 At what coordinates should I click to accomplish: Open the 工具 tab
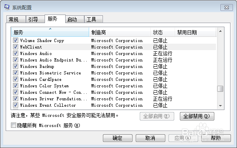(94, 19)
